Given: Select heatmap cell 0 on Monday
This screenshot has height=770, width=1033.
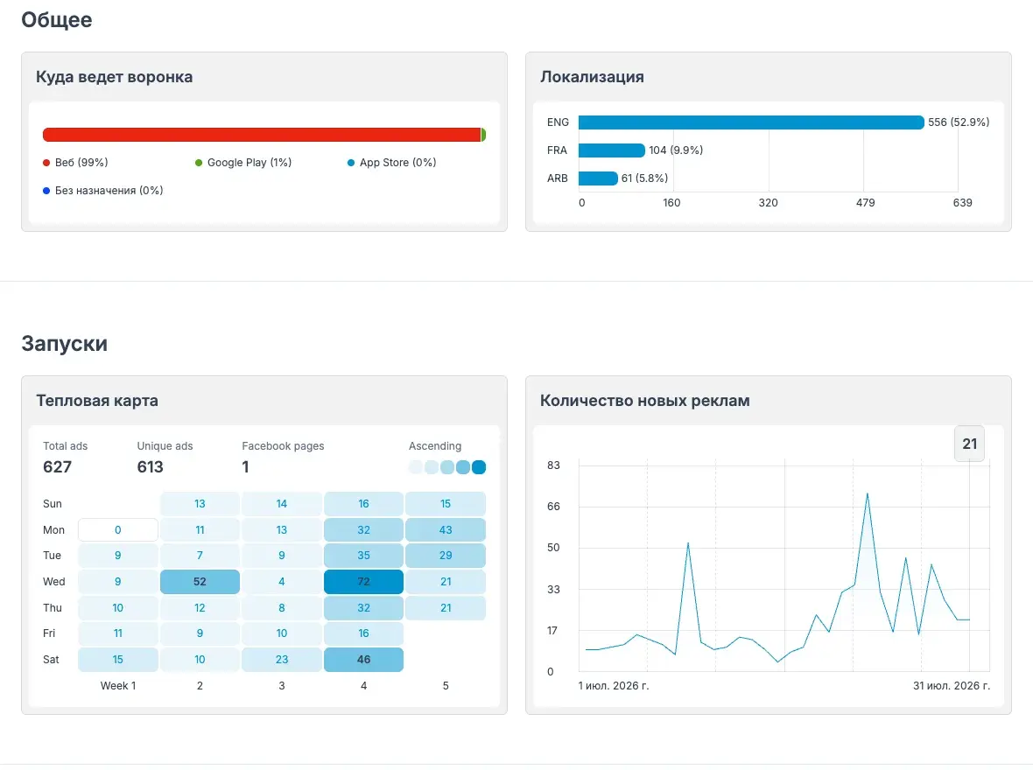Looking at the screenshot, I should coord(118,529).
